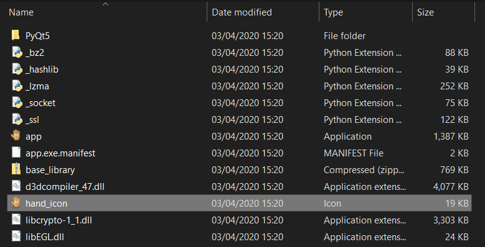Click the 24 KB size of libEGL.dll
485x247 pixels.
pos(457,237)
